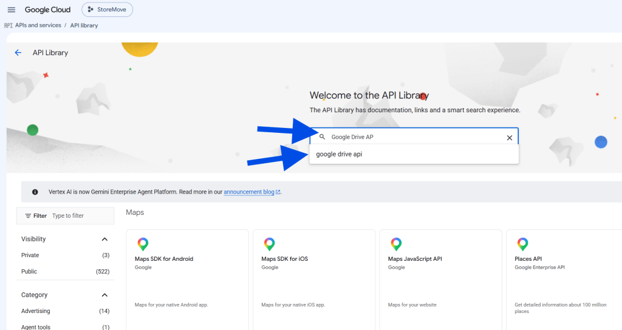Click the Maps for your native iOS app text
The image size is (622, 330).
coord(293,305)
